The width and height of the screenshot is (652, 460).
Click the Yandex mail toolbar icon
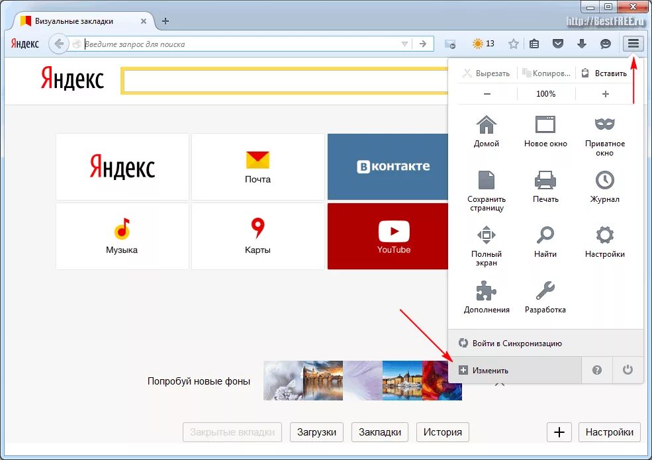(x=450, y=44)
